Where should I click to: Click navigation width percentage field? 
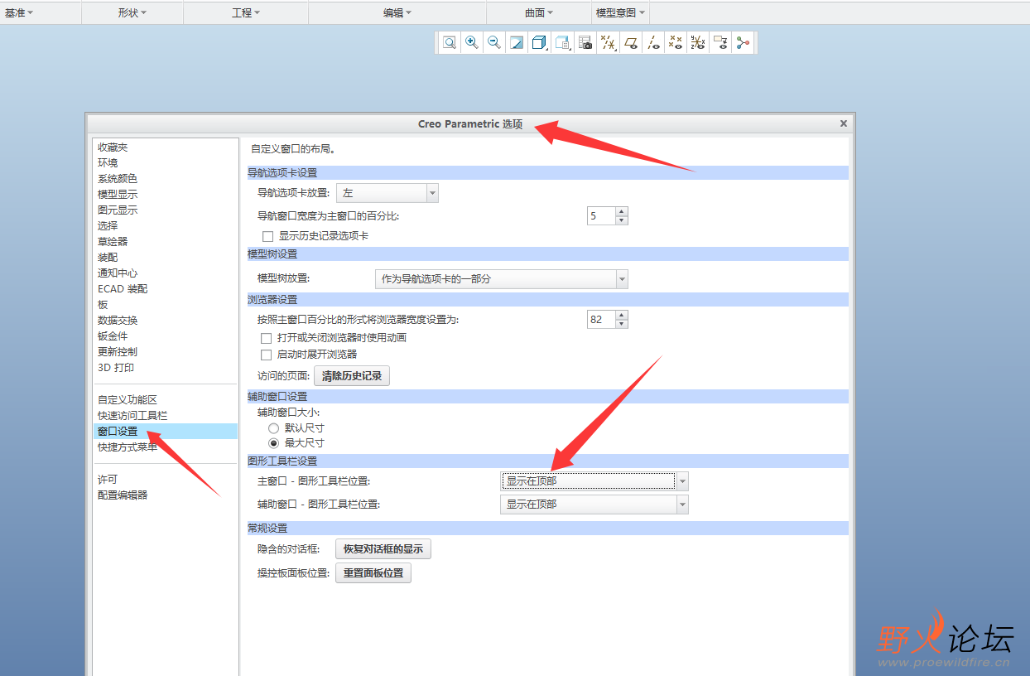601,216
